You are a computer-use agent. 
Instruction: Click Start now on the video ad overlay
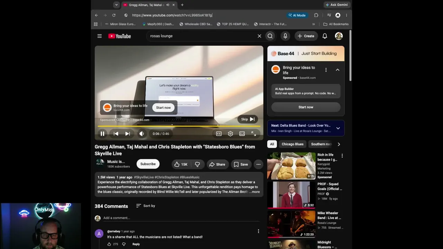tap(163, 108)
